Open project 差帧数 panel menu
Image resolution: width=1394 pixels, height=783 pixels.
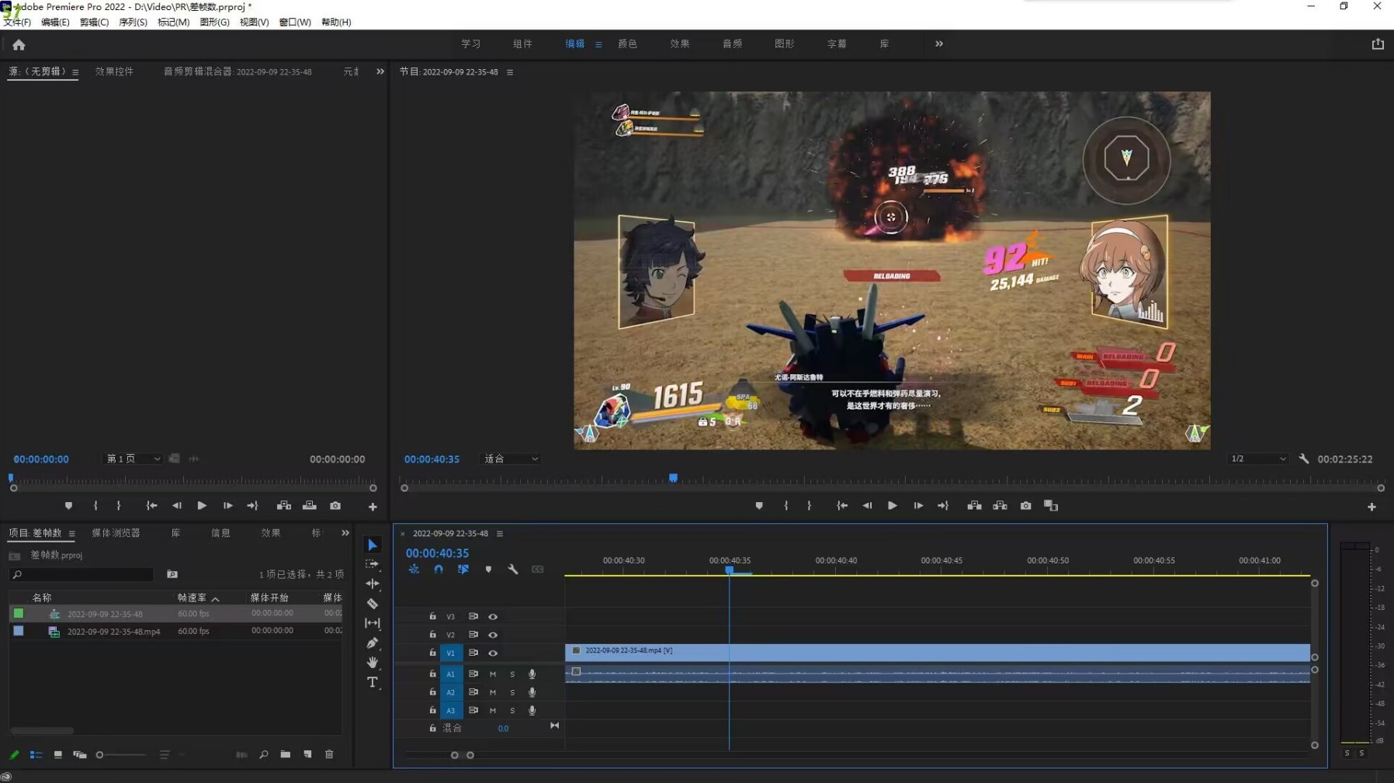(71, 534)
